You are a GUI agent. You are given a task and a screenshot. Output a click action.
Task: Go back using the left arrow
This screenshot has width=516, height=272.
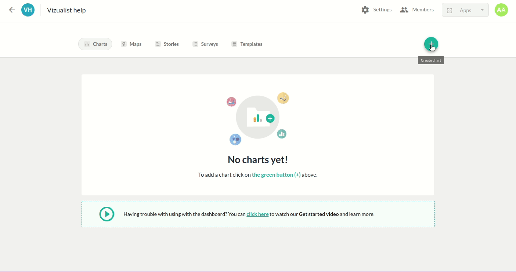point(12,10)
